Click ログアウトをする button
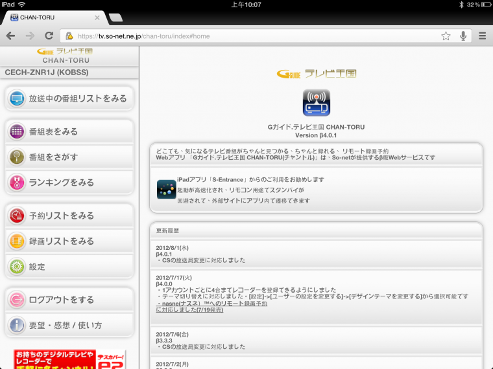 tap(69, 300)
